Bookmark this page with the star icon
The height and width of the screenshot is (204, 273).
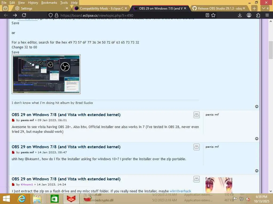tap(213, 15)
